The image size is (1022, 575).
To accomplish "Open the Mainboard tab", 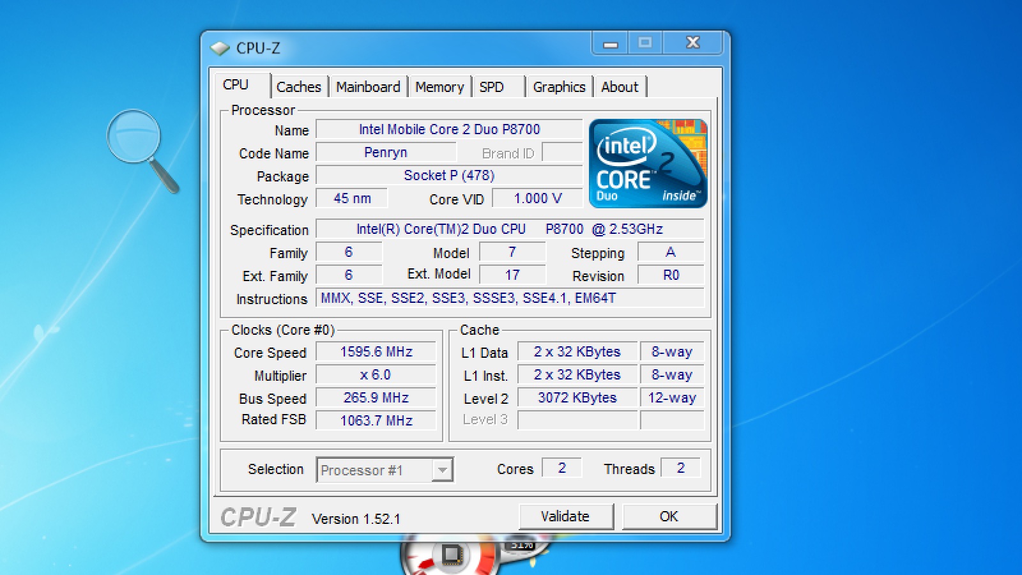I will coord(368,87).
